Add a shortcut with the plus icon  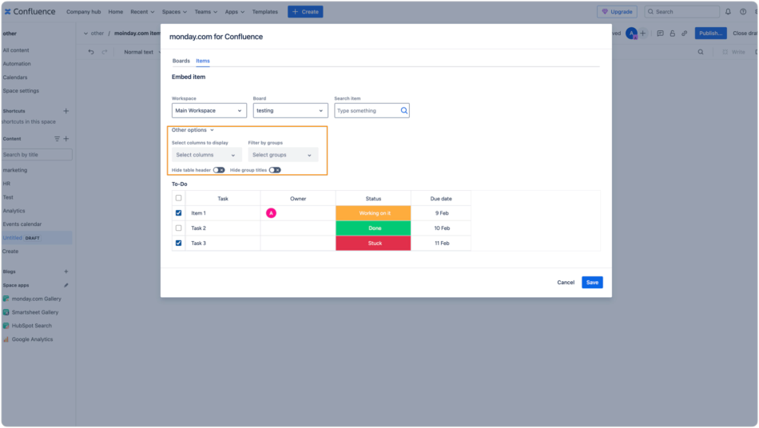coord(66,111)
